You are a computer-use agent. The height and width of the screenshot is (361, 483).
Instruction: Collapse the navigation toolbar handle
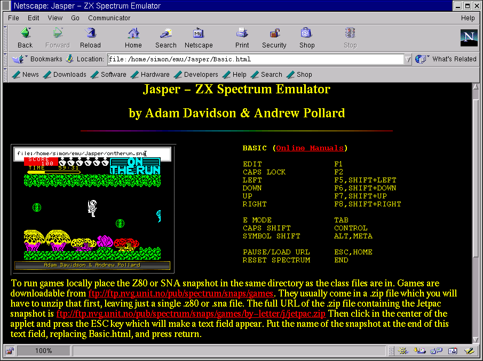(5, 38)
